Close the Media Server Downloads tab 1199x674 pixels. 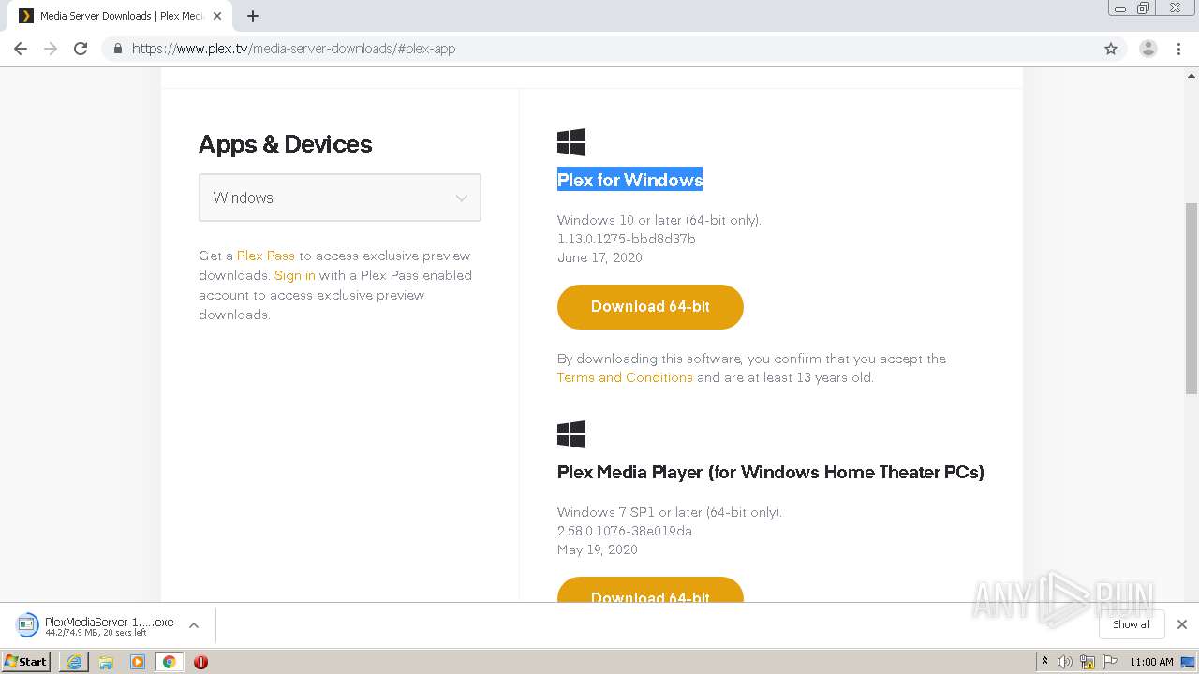tap(217, 16)
